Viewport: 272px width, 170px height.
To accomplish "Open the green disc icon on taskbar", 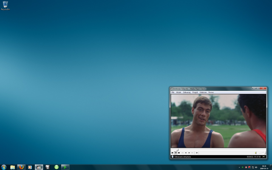I will 57,167.
